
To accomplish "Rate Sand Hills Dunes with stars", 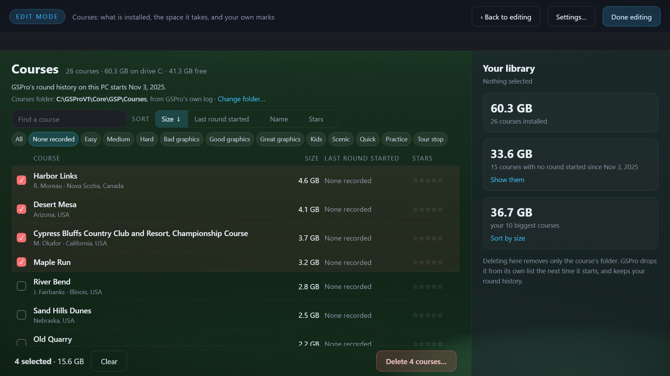I will click(x=428, y=315).
